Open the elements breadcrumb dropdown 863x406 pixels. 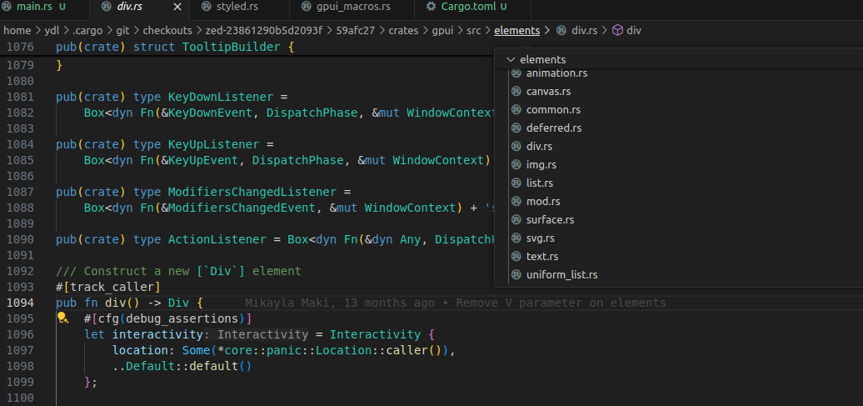(x=516, y=30)
